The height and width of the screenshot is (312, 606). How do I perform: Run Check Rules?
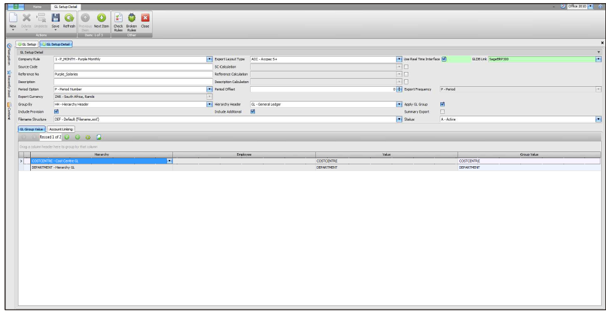pos(118,17)
